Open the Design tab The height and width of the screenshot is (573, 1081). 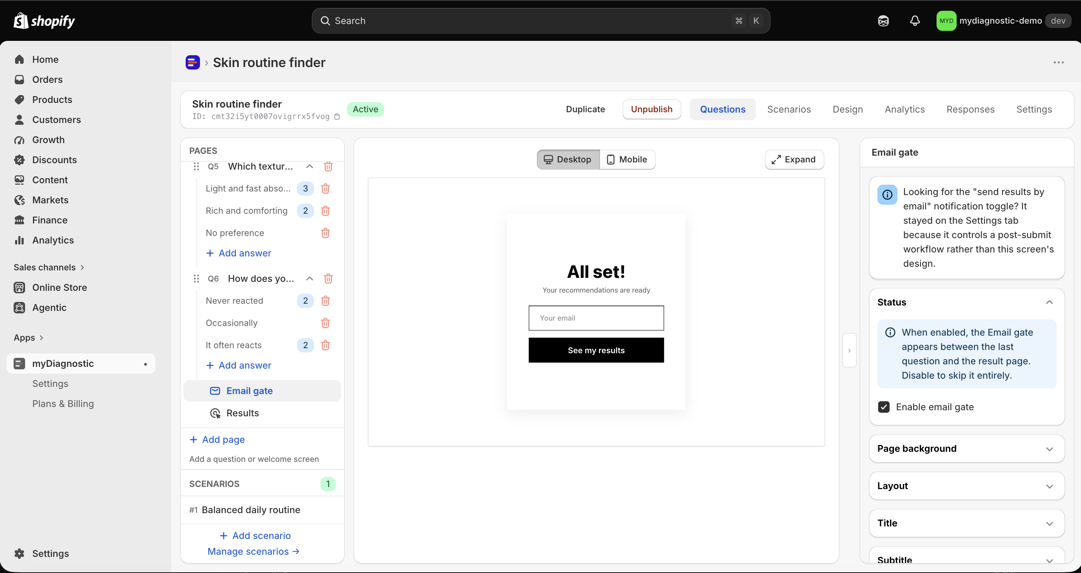pos(848,109)
